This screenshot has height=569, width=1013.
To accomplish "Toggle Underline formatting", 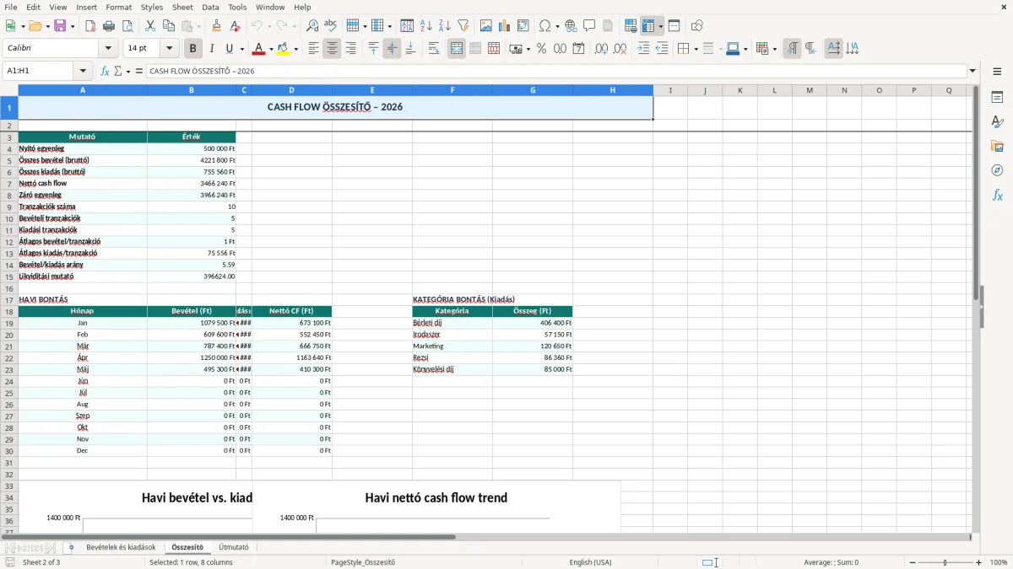I will 230,49.
